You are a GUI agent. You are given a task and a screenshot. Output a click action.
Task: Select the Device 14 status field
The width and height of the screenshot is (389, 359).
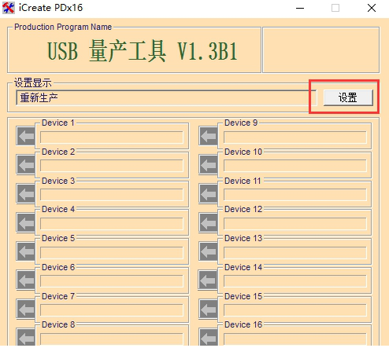(x=295, y=281)
